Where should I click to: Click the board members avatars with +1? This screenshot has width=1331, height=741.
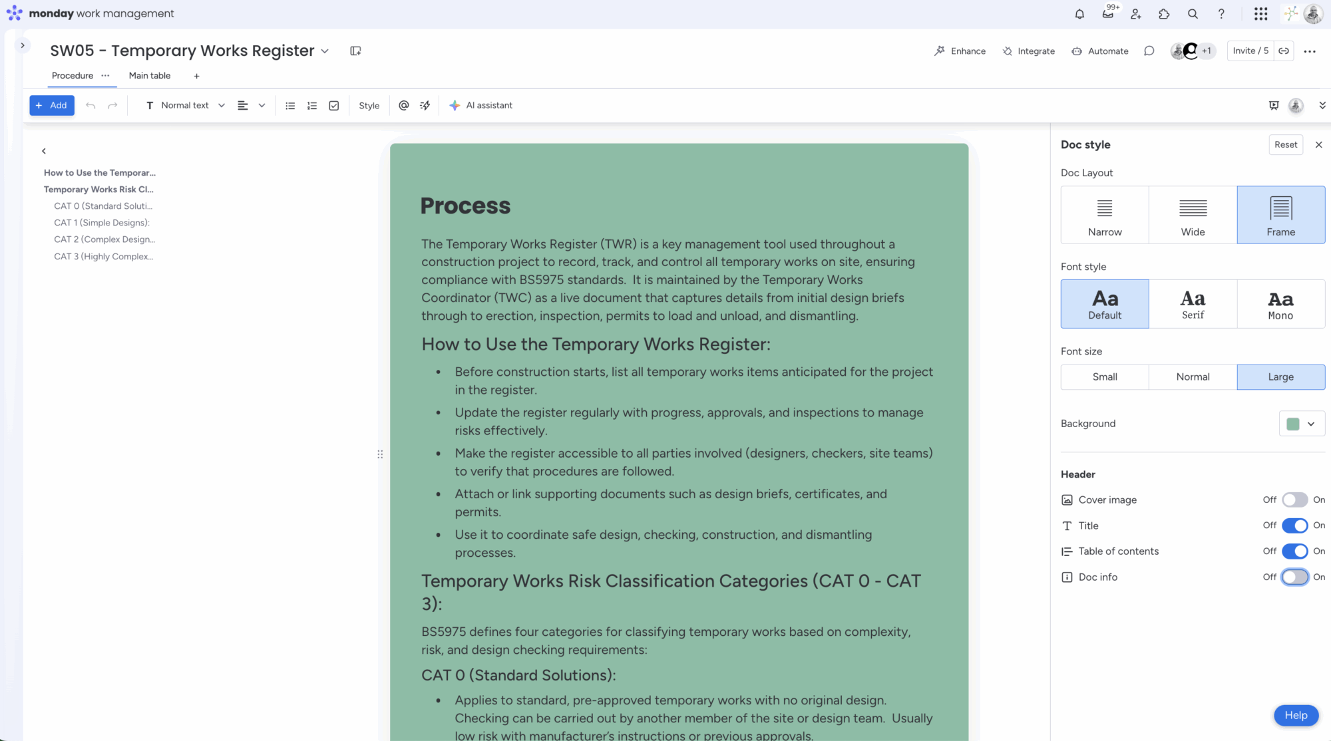pos(1193,51)
